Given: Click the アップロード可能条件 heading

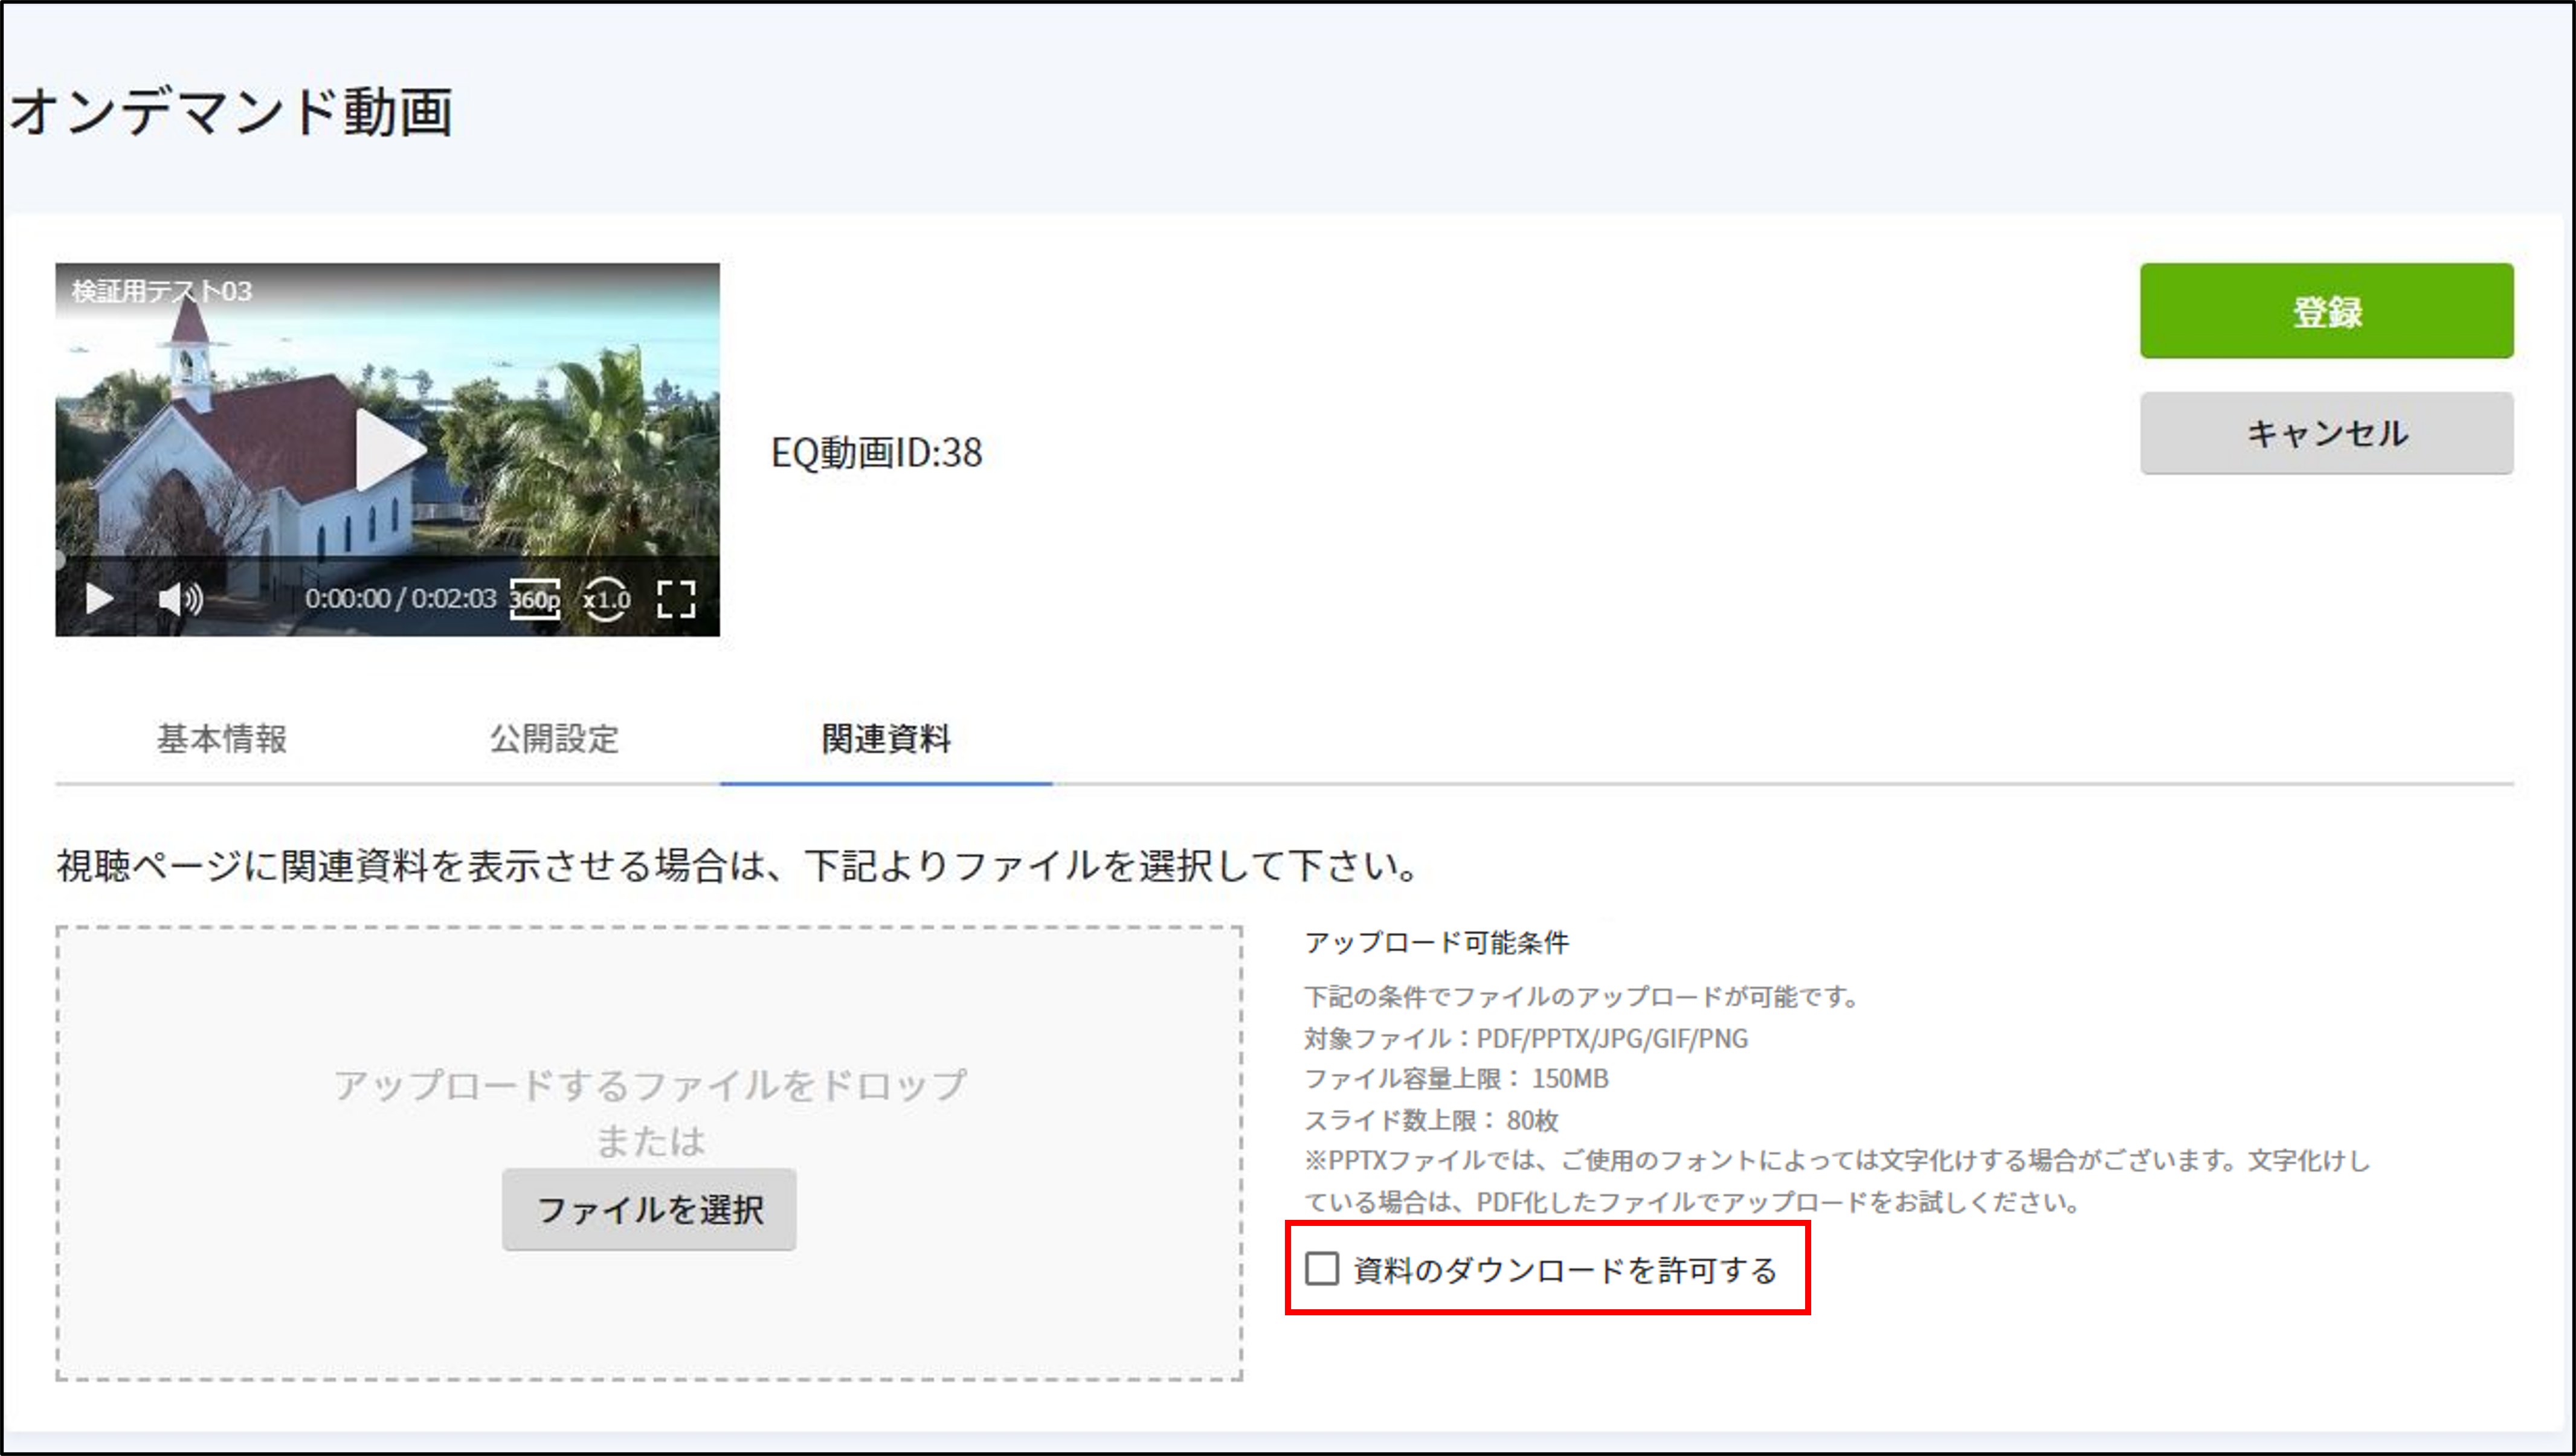Looking at the screenshot, I should pyautogui.click(x=1437, y=943).
